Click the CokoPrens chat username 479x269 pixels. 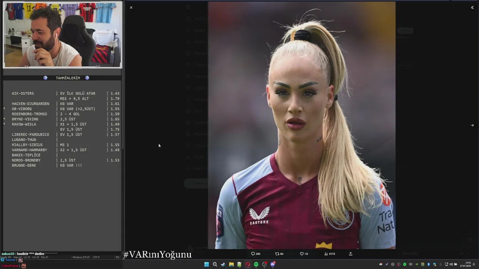click(x=10, y=266)
